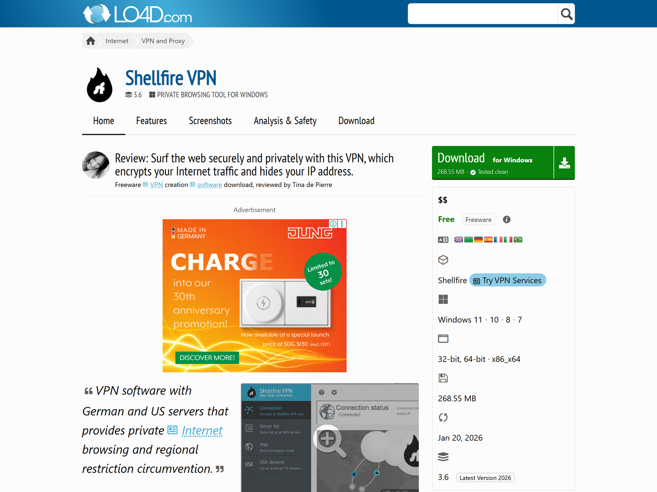Switch to the Home tab
This screenshot has height=492, width=657.
(x=103, y=121)
